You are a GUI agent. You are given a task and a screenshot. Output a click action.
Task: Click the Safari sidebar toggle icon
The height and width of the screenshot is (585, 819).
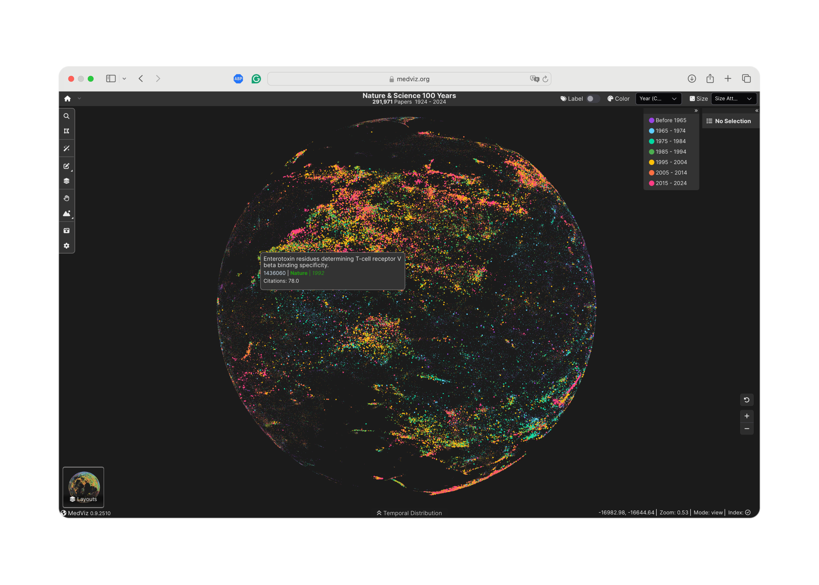point(111,78)
